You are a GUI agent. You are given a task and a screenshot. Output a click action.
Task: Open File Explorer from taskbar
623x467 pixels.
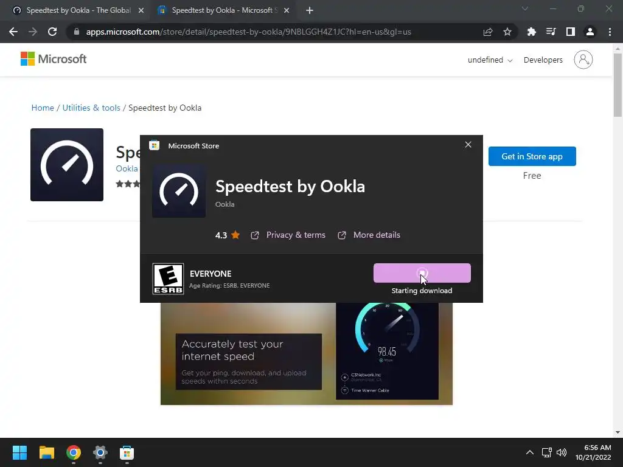tap(46, 452)
